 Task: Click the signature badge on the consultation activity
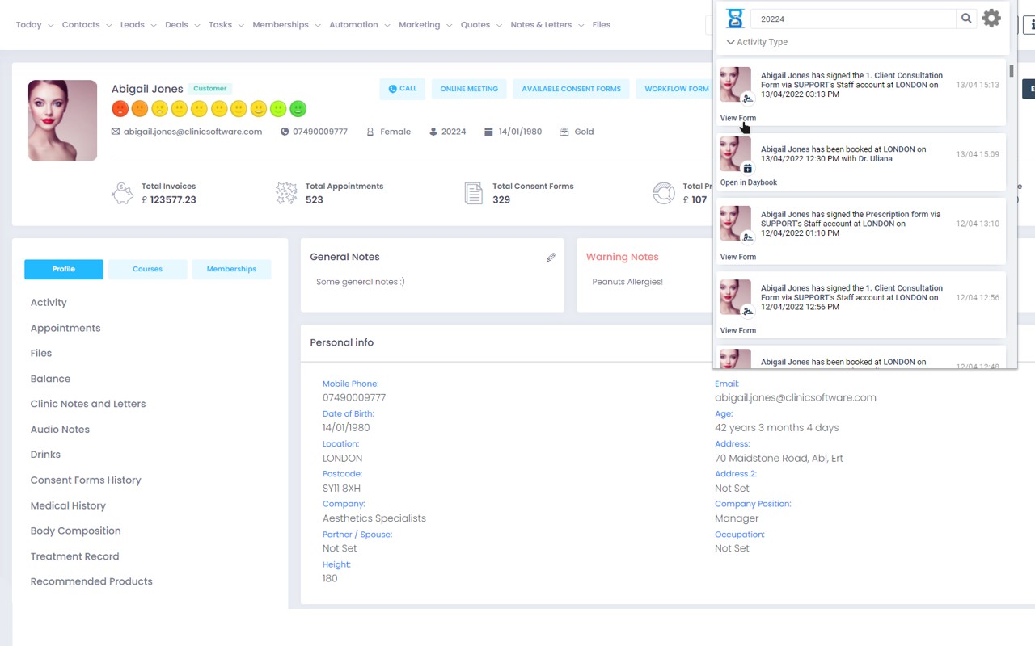747,98
